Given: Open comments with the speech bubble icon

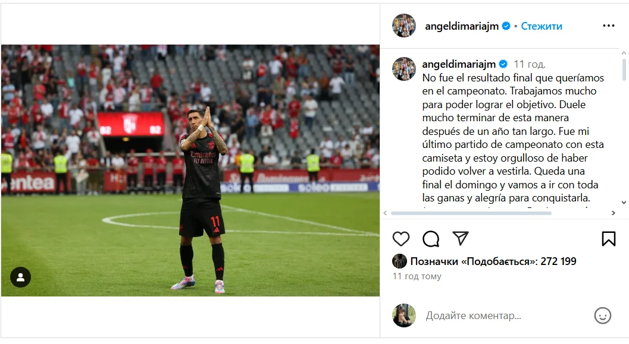Looking at the screenshot, I should click(x=431, y=239).
